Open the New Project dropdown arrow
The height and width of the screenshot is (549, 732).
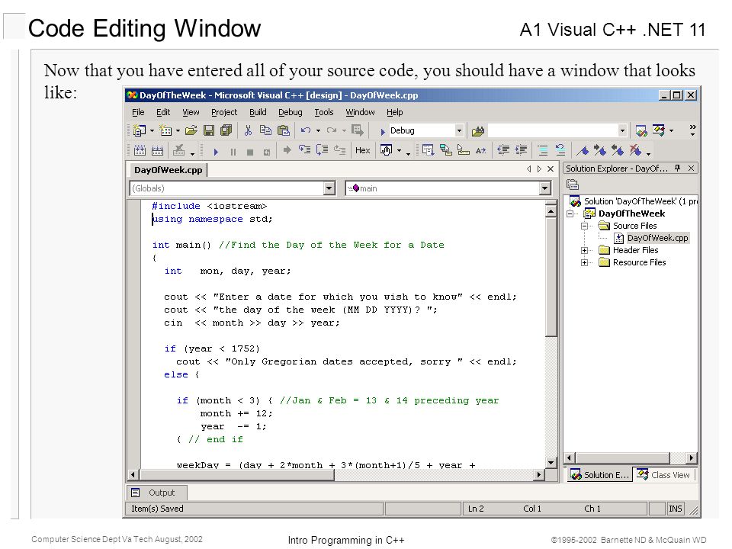tap(152, 130)
